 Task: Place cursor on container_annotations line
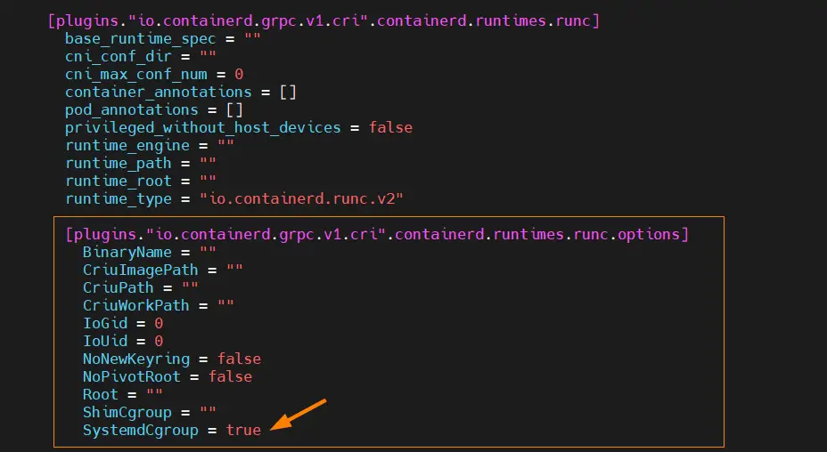pos(181,93)
